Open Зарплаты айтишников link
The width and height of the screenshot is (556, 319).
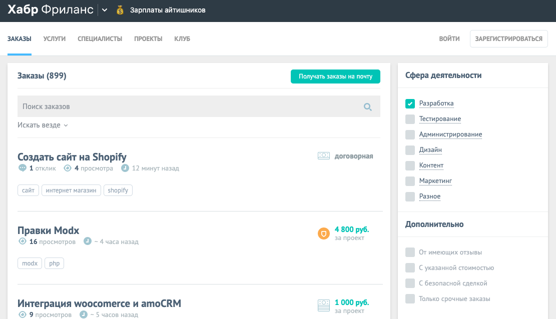click(168, 10)
